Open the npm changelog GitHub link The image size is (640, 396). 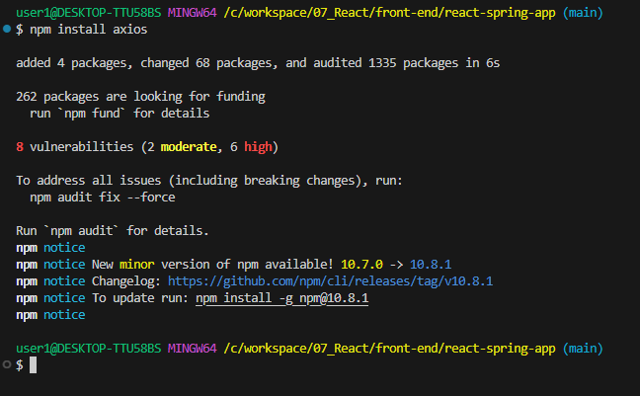point(330,281)
